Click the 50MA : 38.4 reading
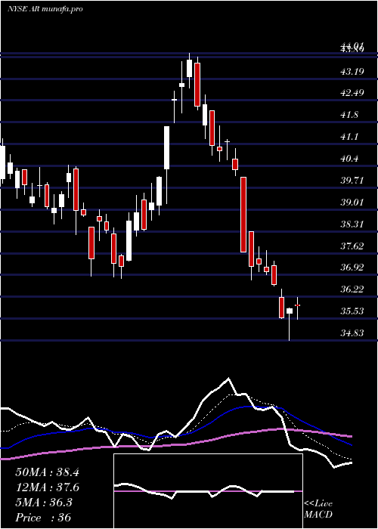 click(x=47, y=472)
